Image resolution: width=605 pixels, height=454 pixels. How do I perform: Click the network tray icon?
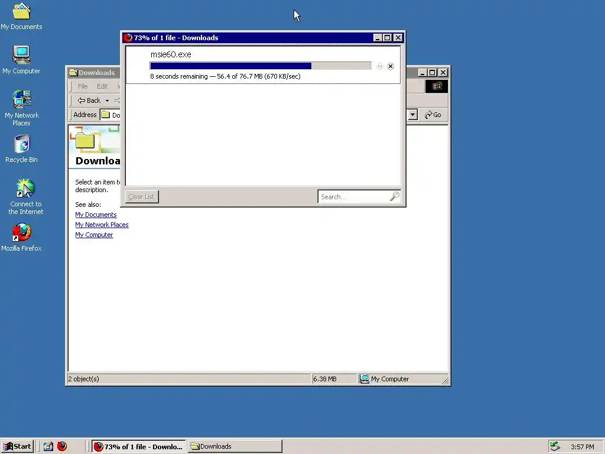pos(555,446)
